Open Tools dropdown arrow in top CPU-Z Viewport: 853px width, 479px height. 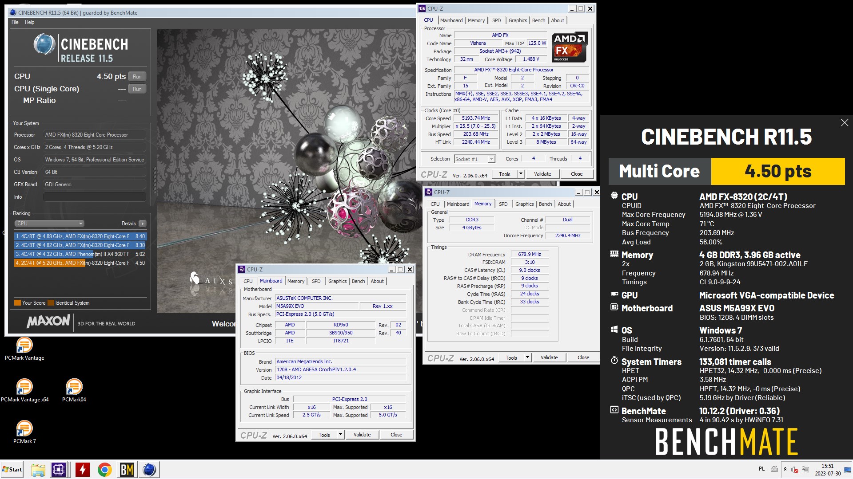click(521, 174)
